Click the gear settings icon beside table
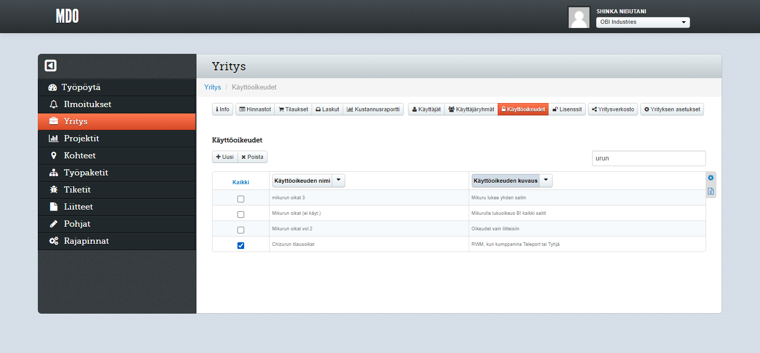 point(711,178)
